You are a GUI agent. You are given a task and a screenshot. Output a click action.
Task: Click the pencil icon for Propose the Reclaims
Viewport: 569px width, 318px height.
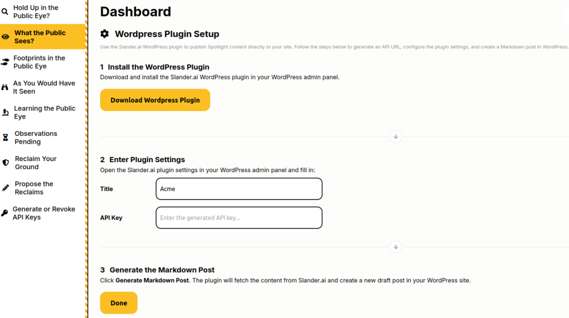coord(6,188)
